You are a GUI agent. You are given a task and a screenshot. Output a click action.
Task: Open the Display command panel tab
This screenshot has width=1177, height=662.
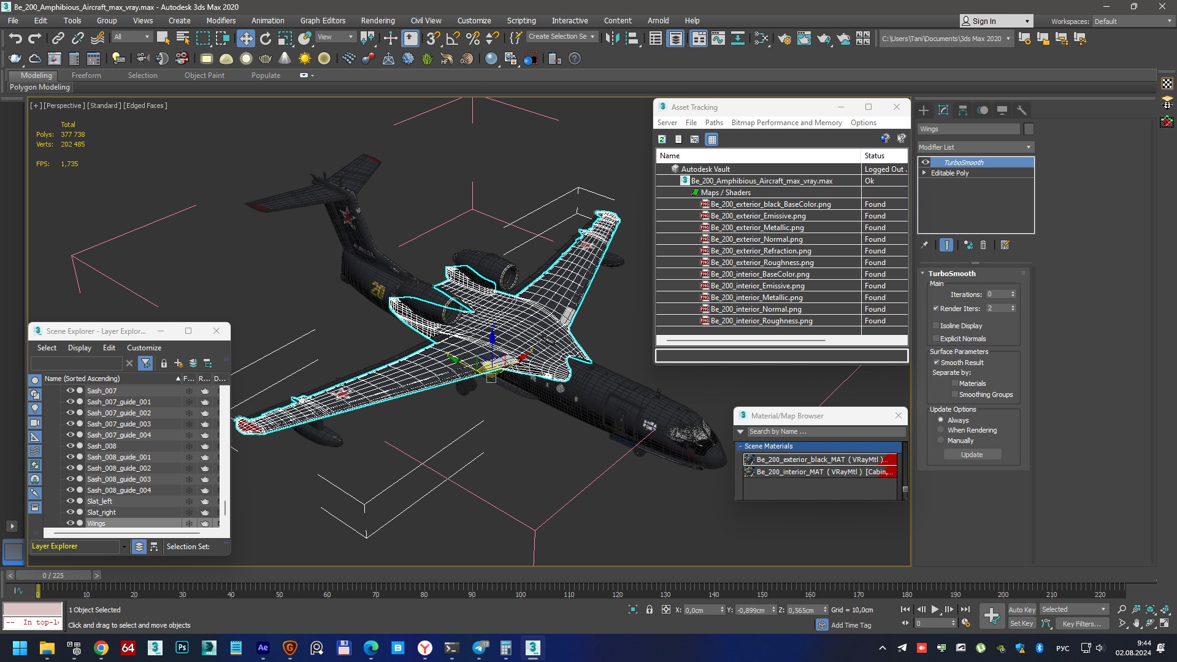click(1002, 110)
